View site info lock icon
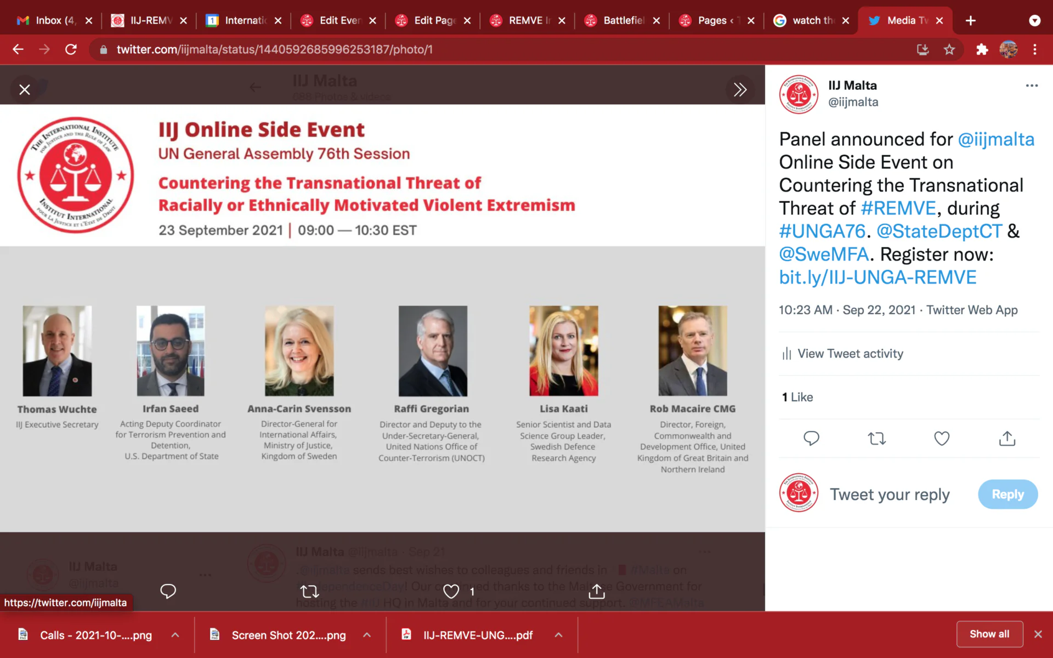 (103, 49)
